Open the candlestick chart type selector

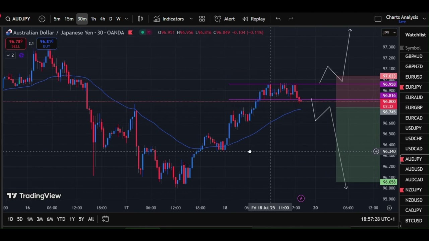pyautogui.click(x=140, y=19)
